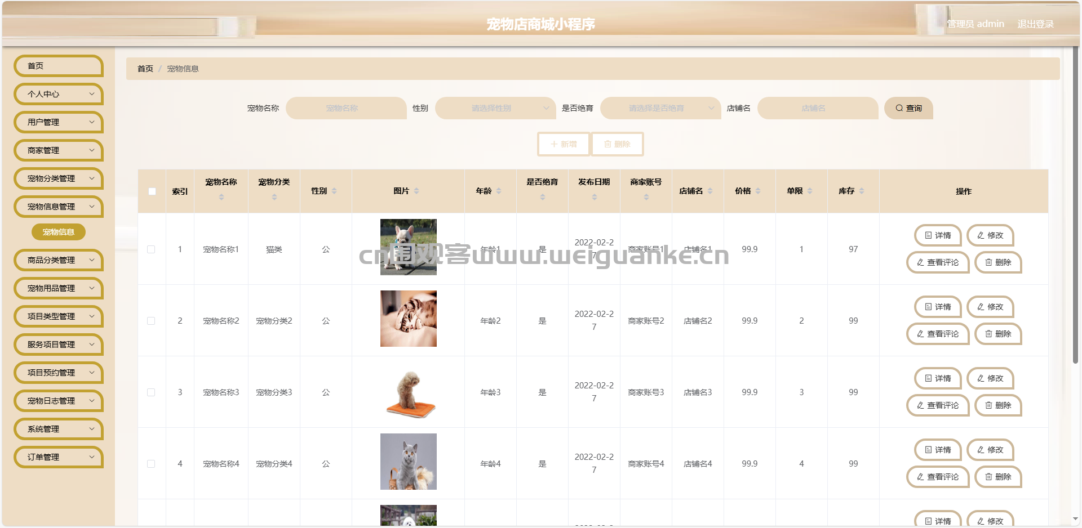Click trash icon on top 删除 button

[607, 144]
